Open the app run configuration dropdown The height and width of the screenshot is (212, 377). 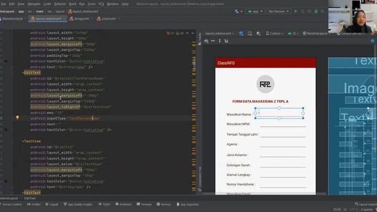[x=255, y=11]
